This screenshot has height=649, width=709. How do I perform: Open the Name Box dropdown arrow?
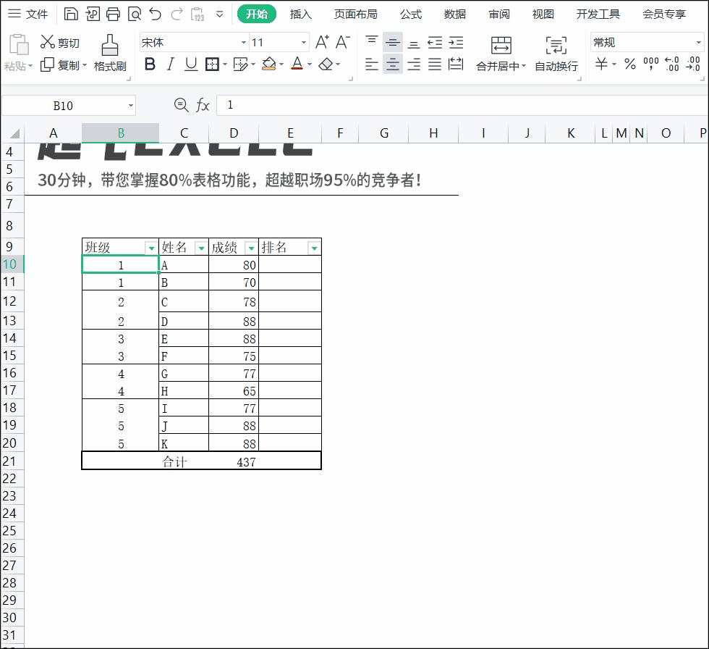pyautogui.click(x=131, y=106)
